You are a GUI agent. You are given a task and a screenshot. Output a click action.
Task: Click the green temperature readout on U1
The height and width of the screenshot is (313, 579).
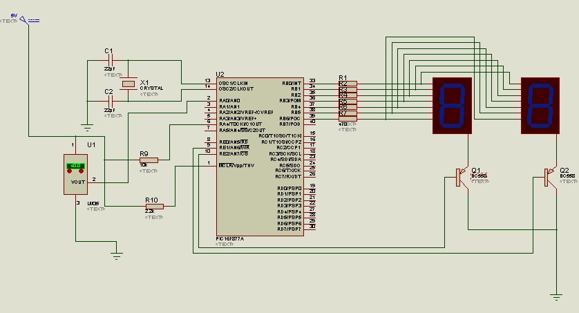point(75,166)
